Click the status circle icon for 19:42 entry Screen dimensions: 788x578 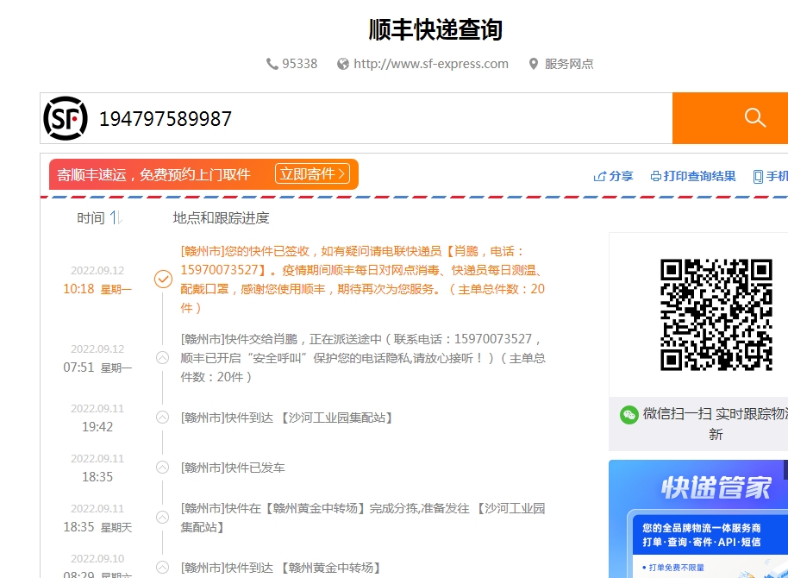click(162, 417)
